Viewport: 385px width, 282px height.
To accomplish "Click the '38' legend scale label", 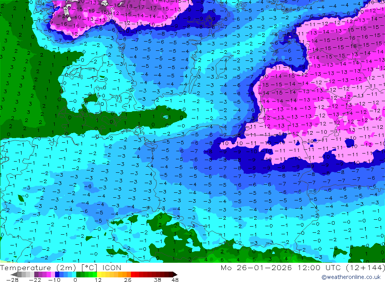I will coord(157,280).
